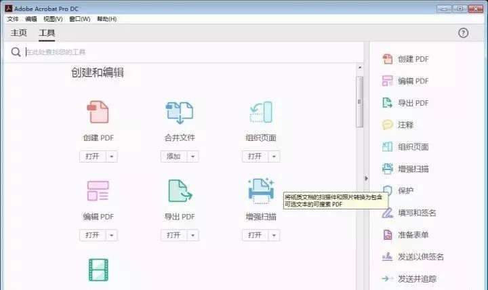Screen dimensions: 488x290
Task: Click the 导出 PDF large tool icon
Action: (x=180, y=191)
